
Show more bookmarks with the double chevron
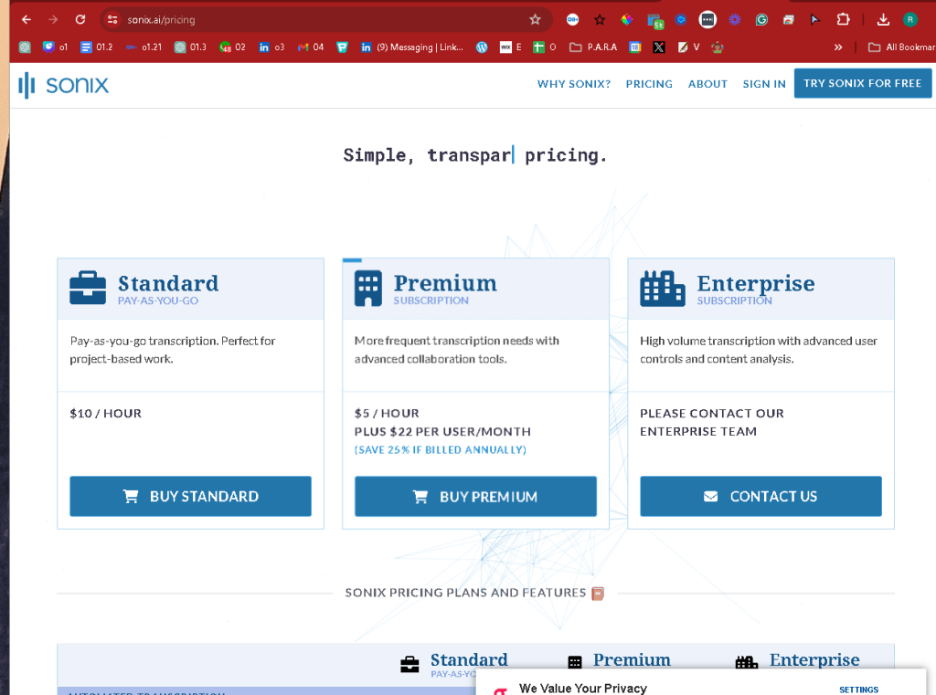click(x=838, y=47)
